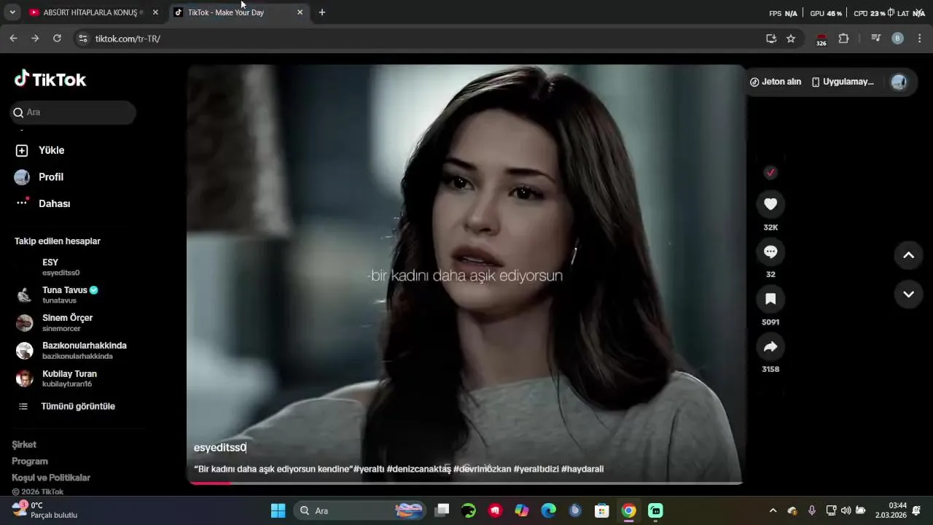Click Jeton alın coins button
Viewport: 933px width, 525px height.
click(776, 82)
